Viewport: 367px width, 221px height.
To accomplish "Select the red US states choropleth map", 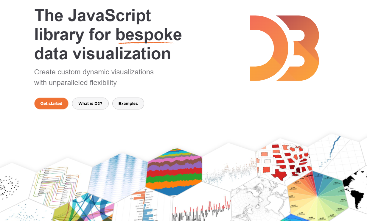I will pyautogui.click(x=283, y=161).
